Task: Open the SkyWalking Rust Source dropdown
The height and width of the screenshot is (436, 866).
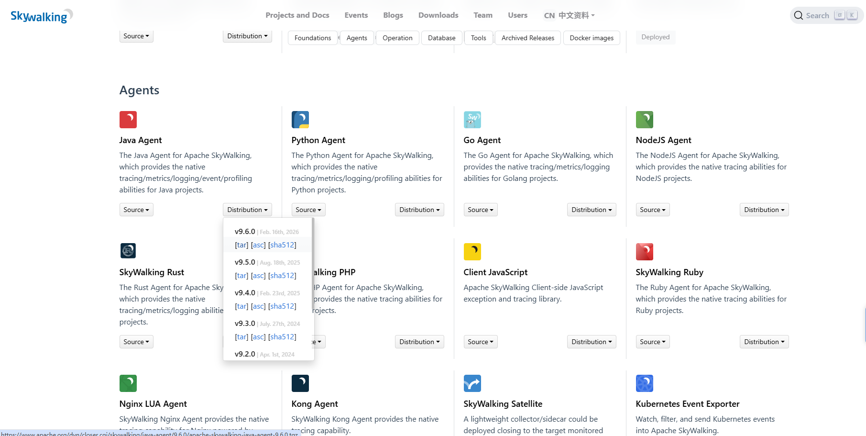Action: (136, 342)
